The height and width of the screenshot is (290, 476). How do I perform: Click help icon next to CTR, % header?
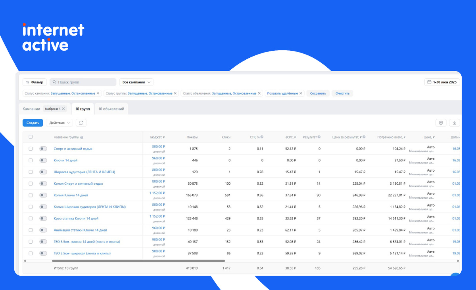coord(262,137)
